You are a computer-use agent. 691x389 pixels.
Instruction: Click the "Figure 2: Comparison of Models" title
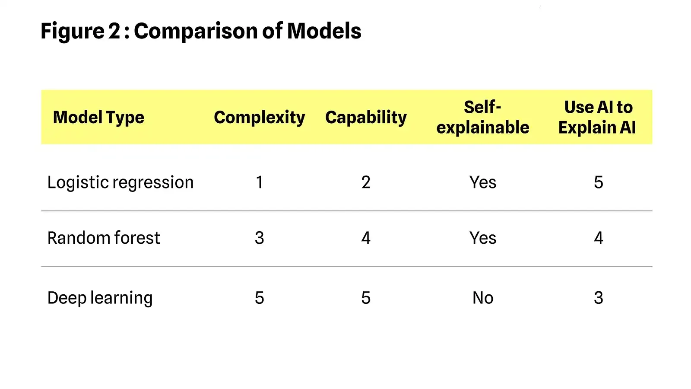click(201, 31)
